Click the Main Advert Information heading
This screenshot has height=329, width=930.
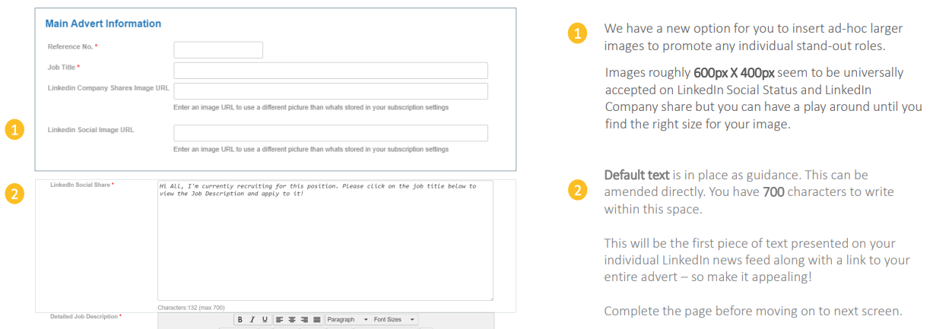(103, 24)
